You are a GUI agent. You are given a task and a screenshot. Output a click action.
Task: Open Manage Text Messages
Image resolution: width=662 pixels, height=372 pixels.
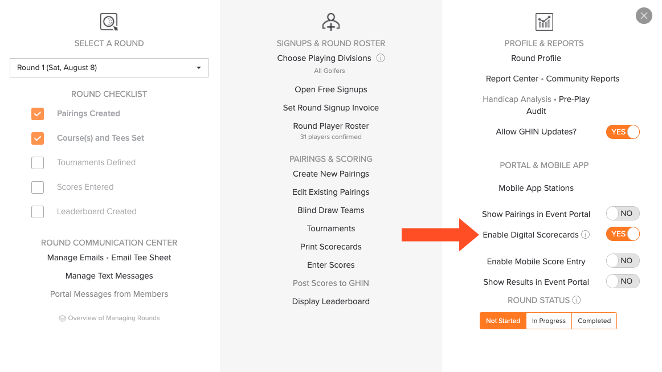[109, 276]
